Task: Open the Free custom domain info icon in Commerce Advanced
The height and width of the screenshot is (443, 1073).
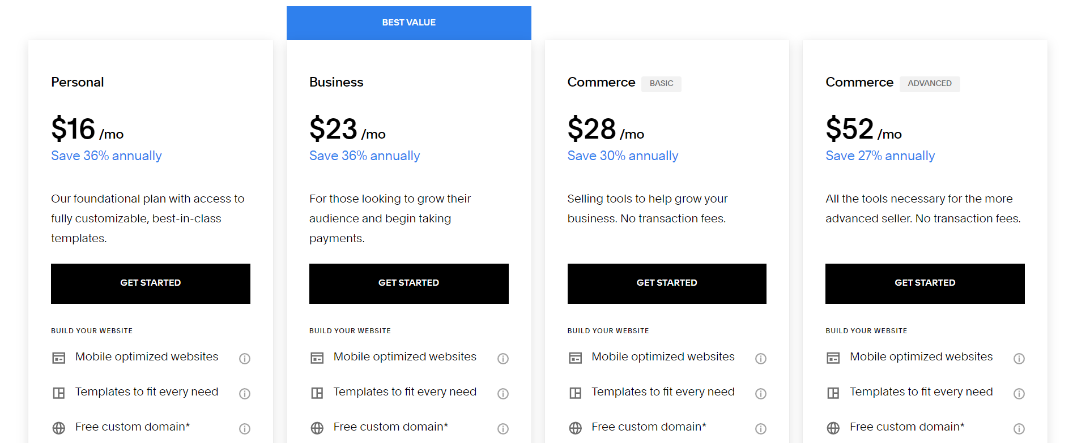Action: [x=1019, y=428]
